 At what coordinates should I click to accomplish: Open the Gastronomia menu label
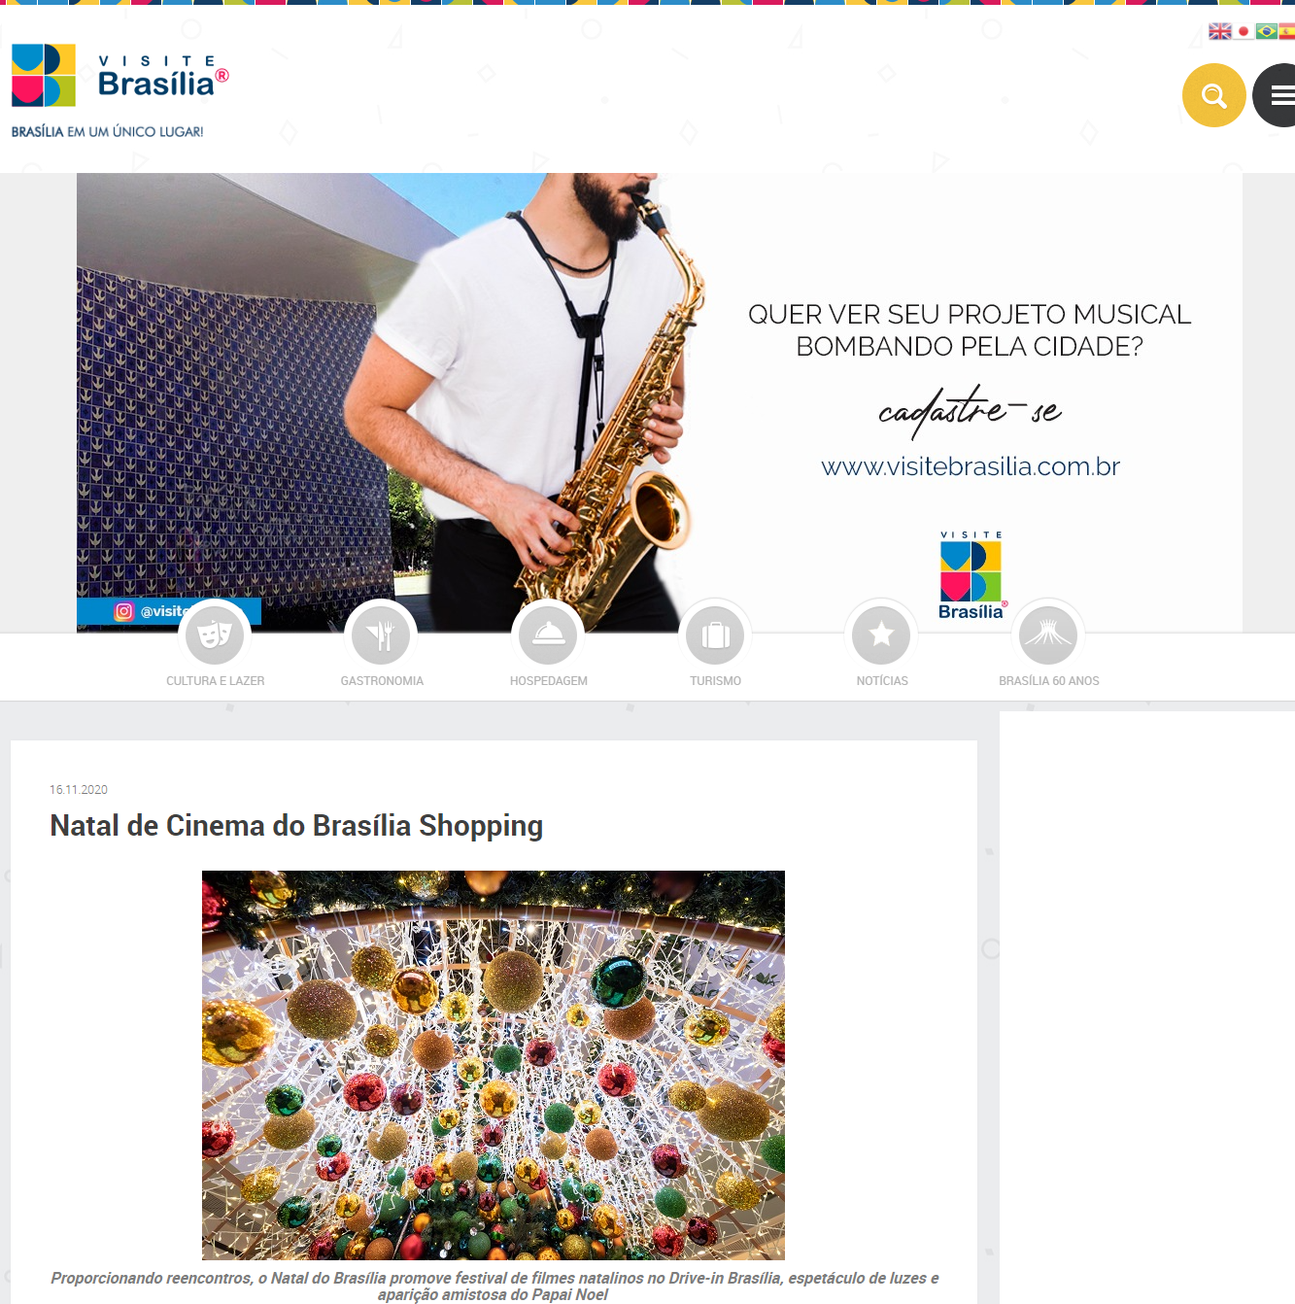(x=382, y=681)
